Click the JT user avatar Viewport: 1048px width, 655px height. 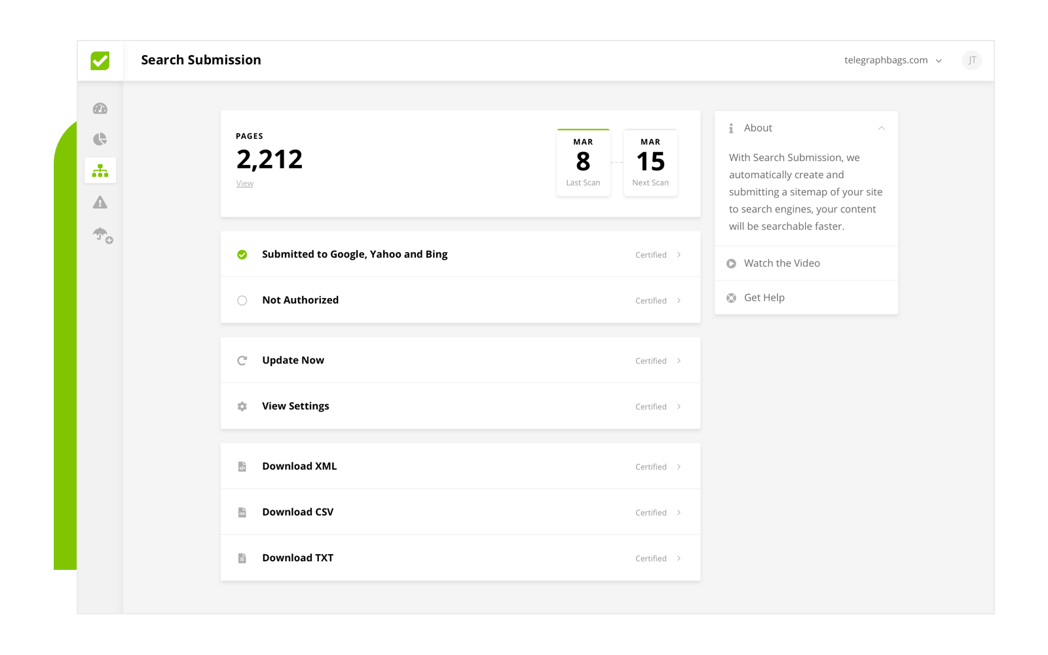972,60
